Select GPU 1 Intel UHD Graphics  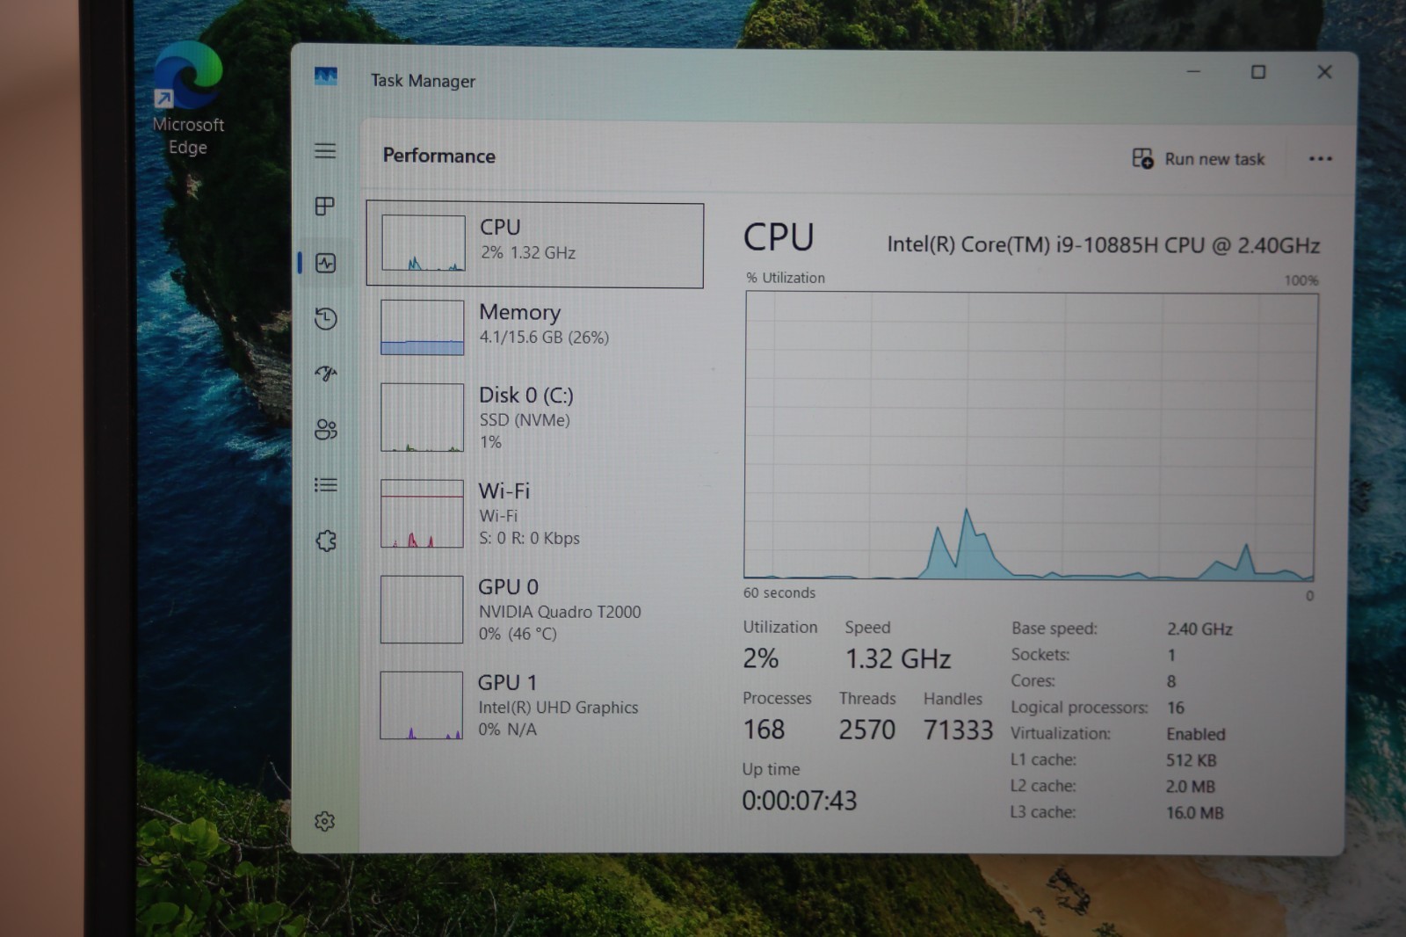[x=534, y=705]
